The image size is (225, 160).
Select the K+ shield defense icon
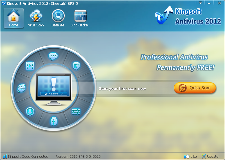tap(76, 66)
